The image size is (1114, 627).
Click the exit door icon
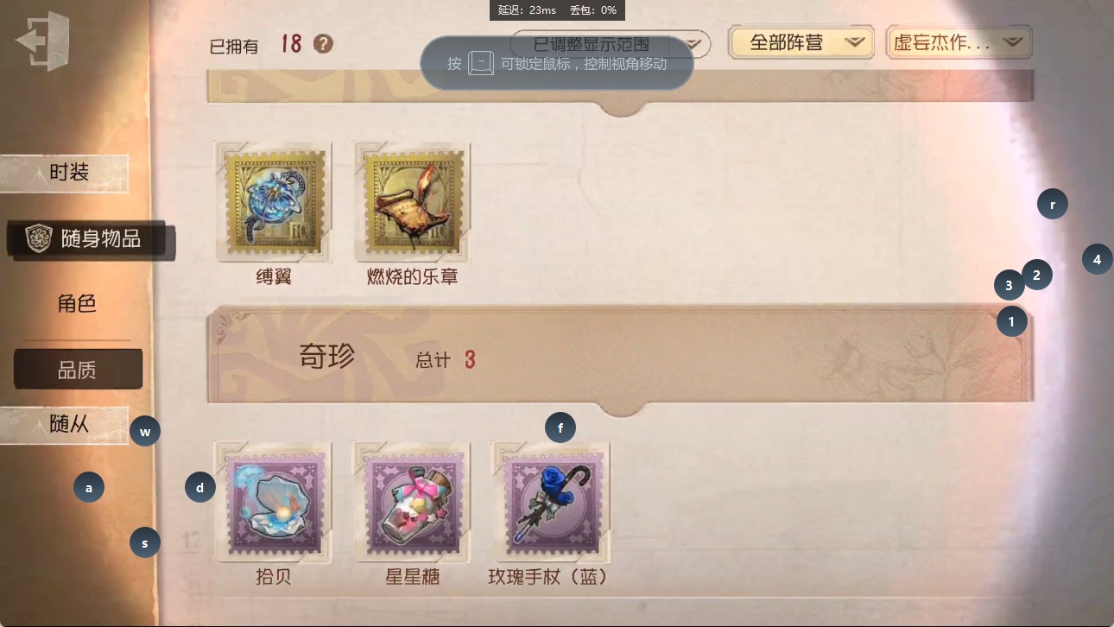[40, 40]
